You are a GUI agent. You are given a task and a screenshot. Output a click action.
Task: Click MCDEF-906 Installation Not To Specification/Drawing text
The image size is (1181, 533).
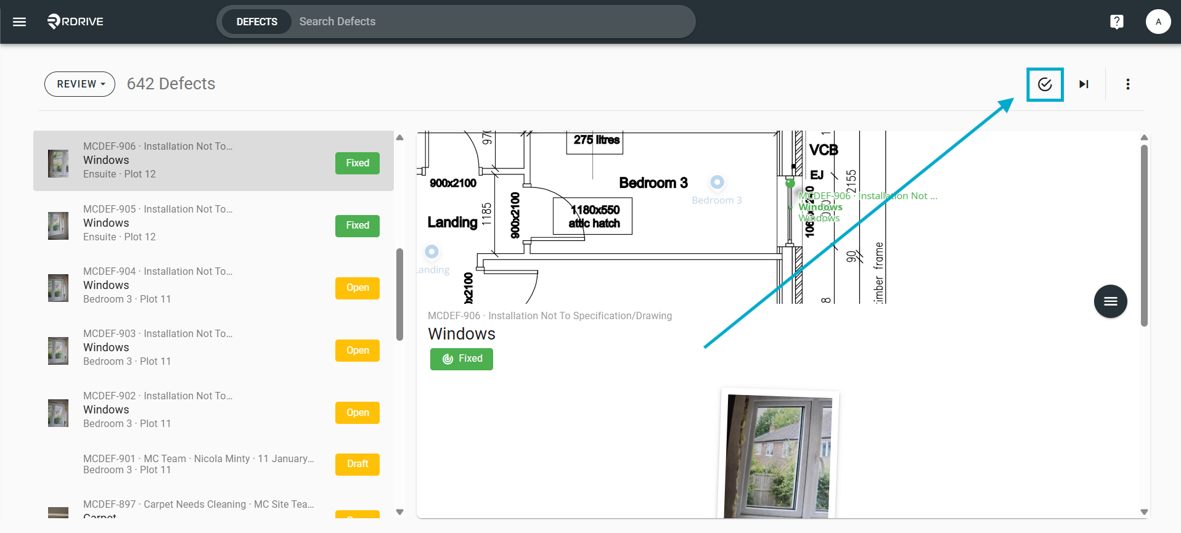[x=550, y=315]
